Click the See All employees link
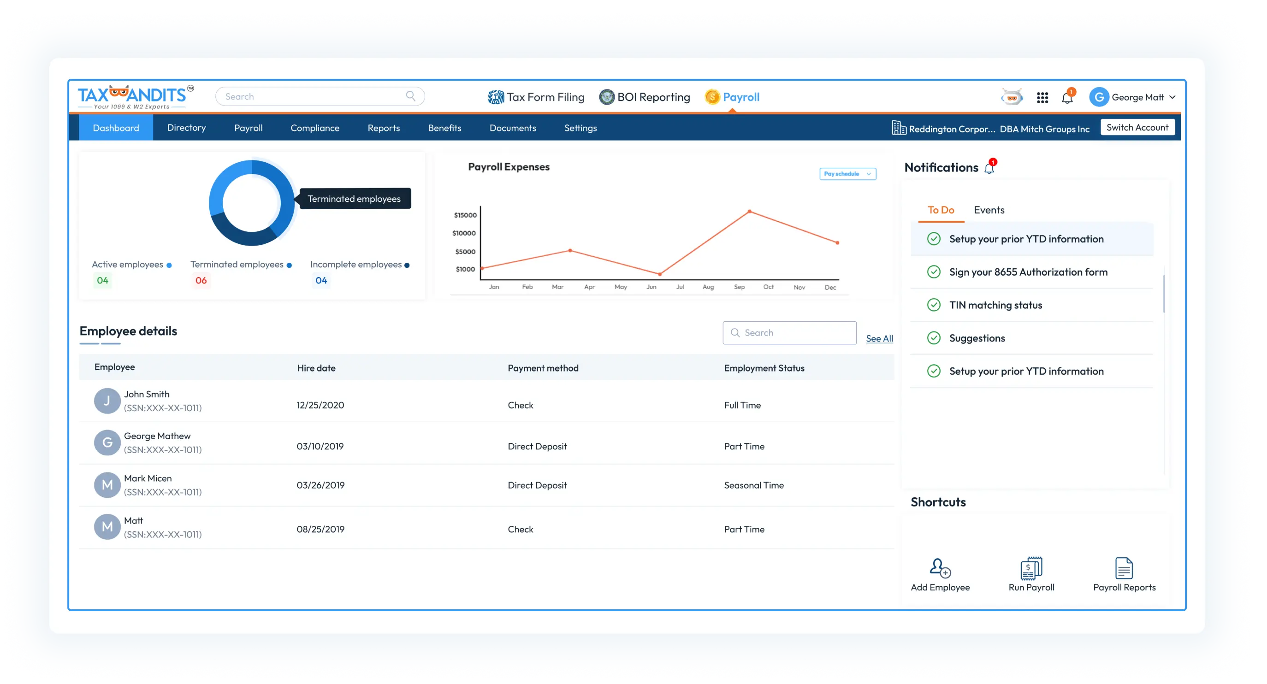1267x684 pixels. (880, 338)
